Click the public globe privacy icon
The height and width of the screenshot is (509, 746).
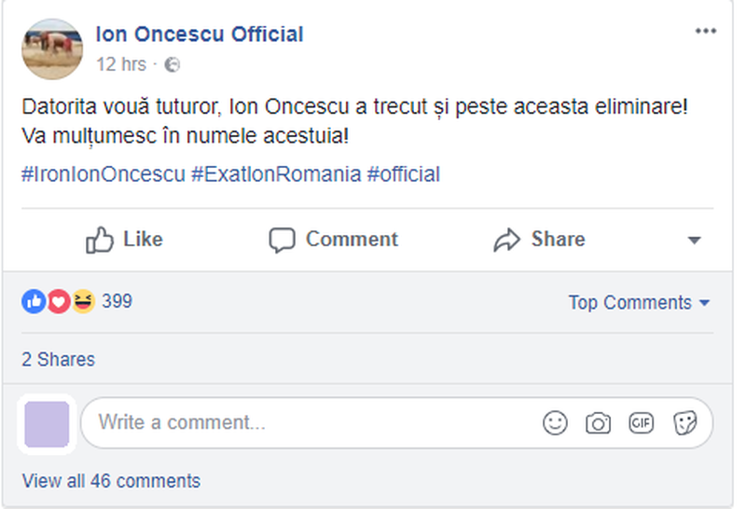point(172,64)
